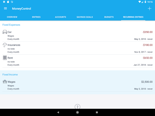
Task: Open the hamburger navigation menu
Action: pos(5,8)
